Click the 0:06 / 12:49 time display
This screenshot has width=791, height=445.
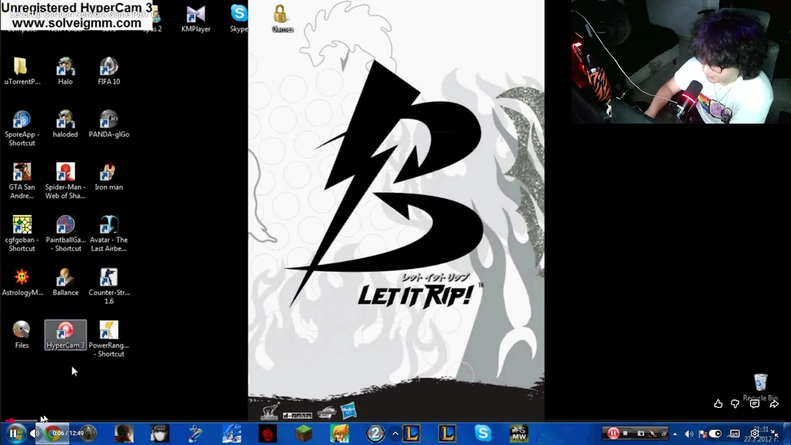tap(68, 433)
